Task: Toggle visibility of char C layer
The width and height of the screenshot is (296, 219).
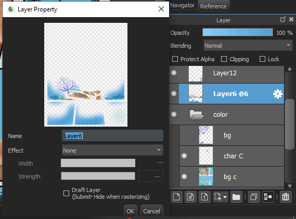Action: click(x=184, y=156)
